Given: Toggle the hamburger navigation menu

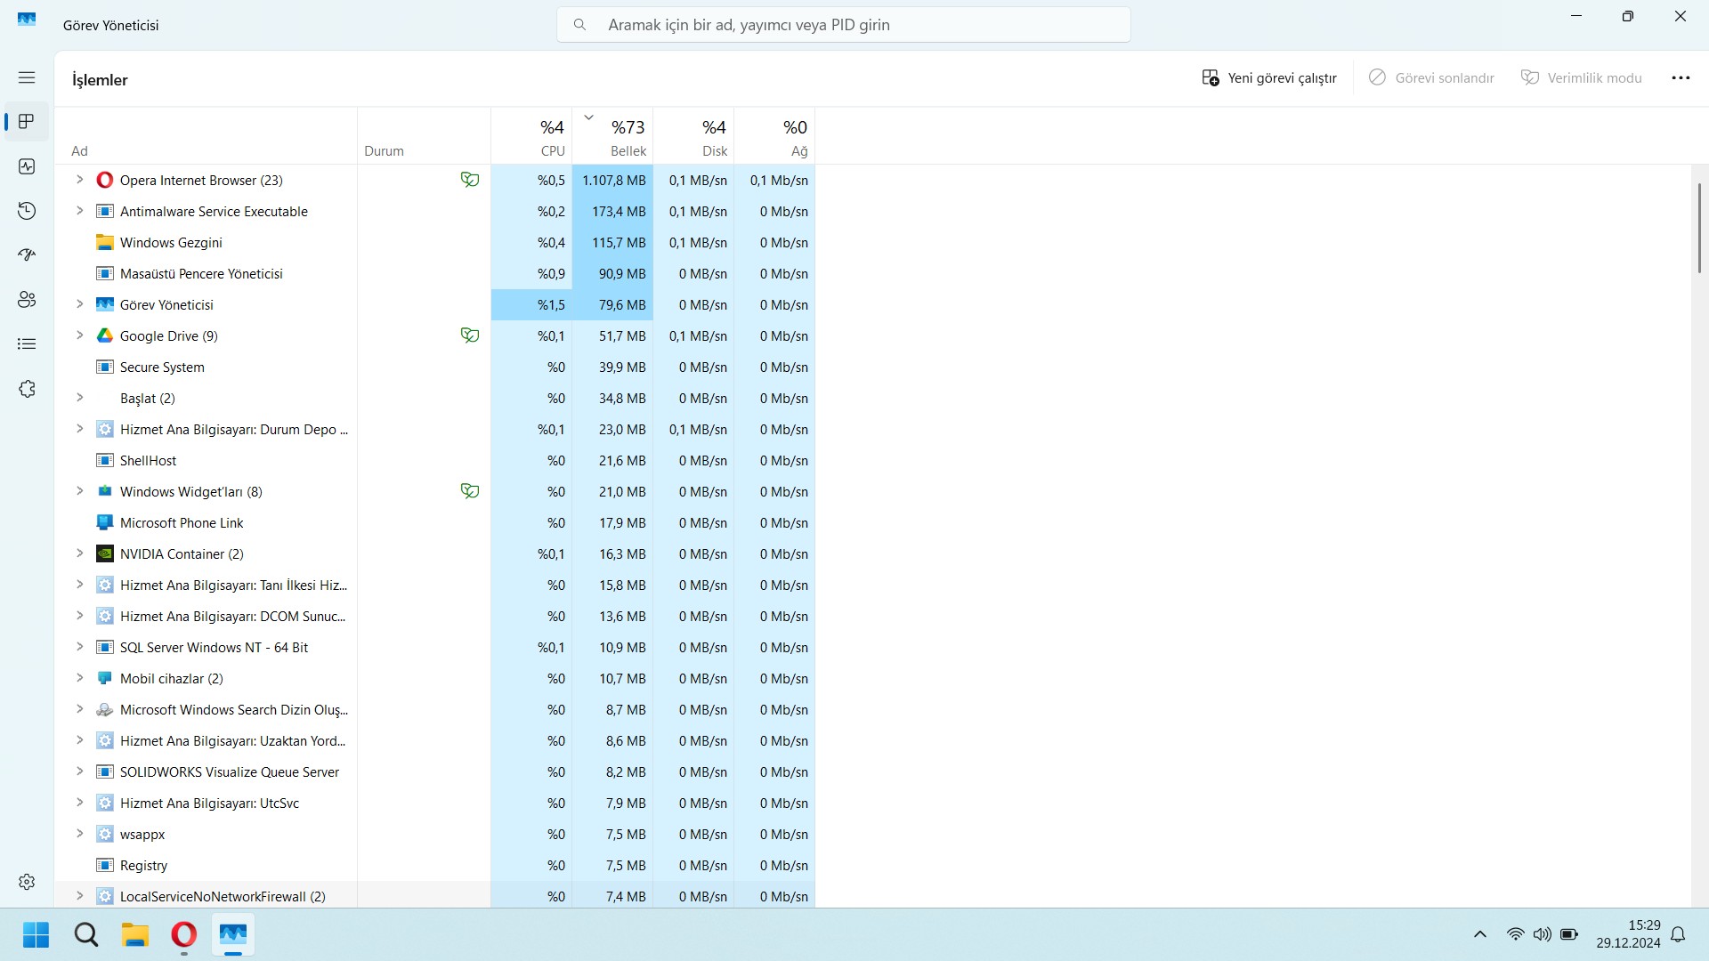Looking at the screenshot, I should tap(27, 77).
